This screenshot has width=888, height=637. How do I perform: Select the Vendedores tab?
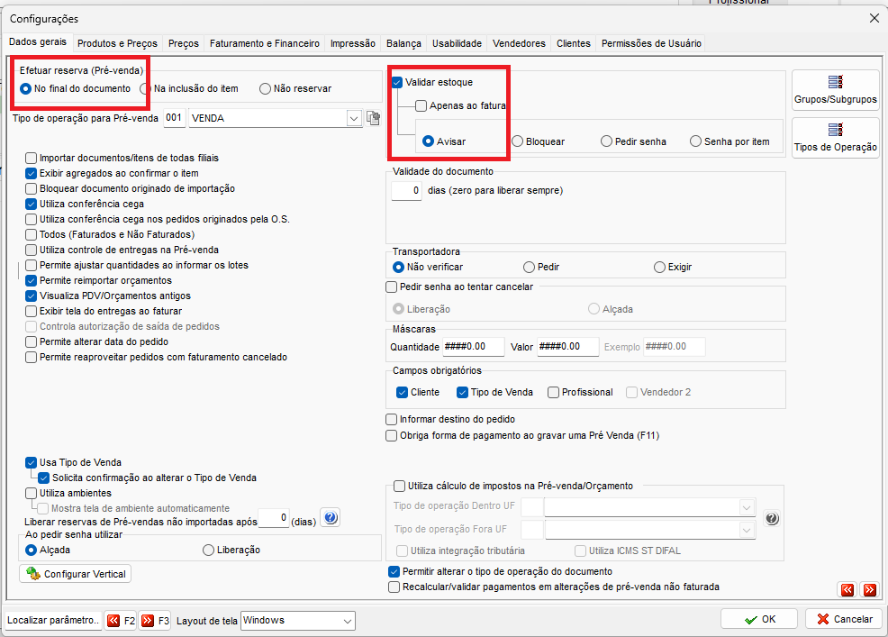(519, 43)
